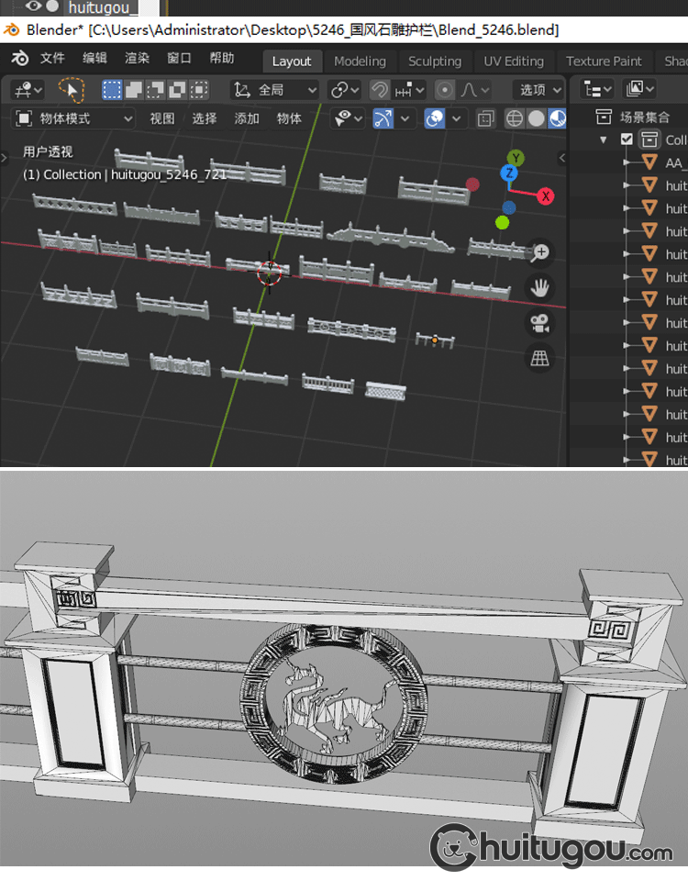Switch to the Sculpting workspace tab
The height and width of the screenshot is (881, 688).
click(x=435, y=61)
